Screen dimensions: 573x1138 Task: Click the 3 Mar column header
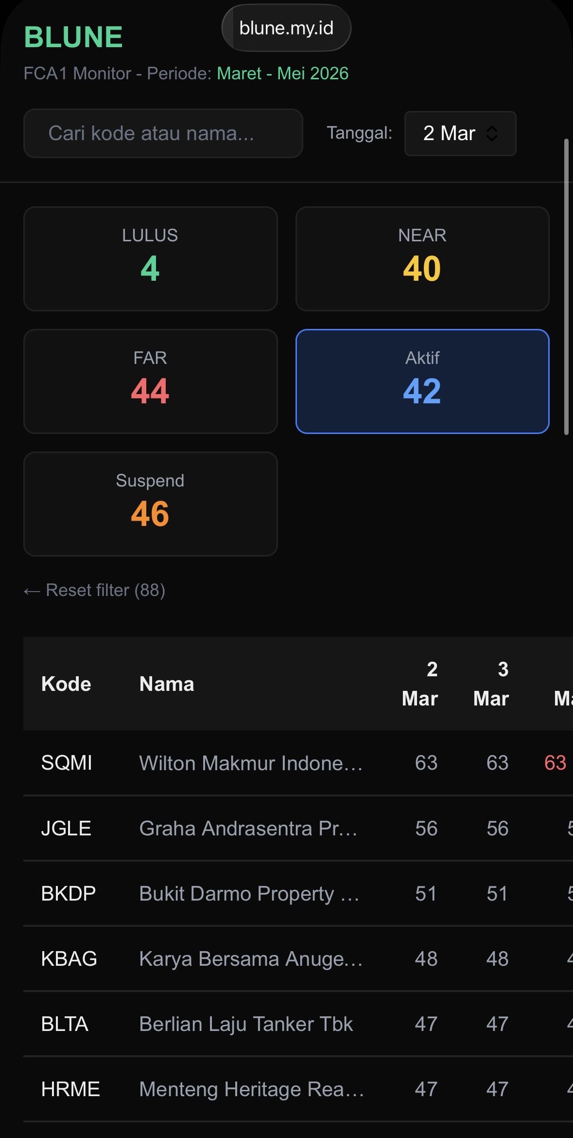(x=491, y=684)
